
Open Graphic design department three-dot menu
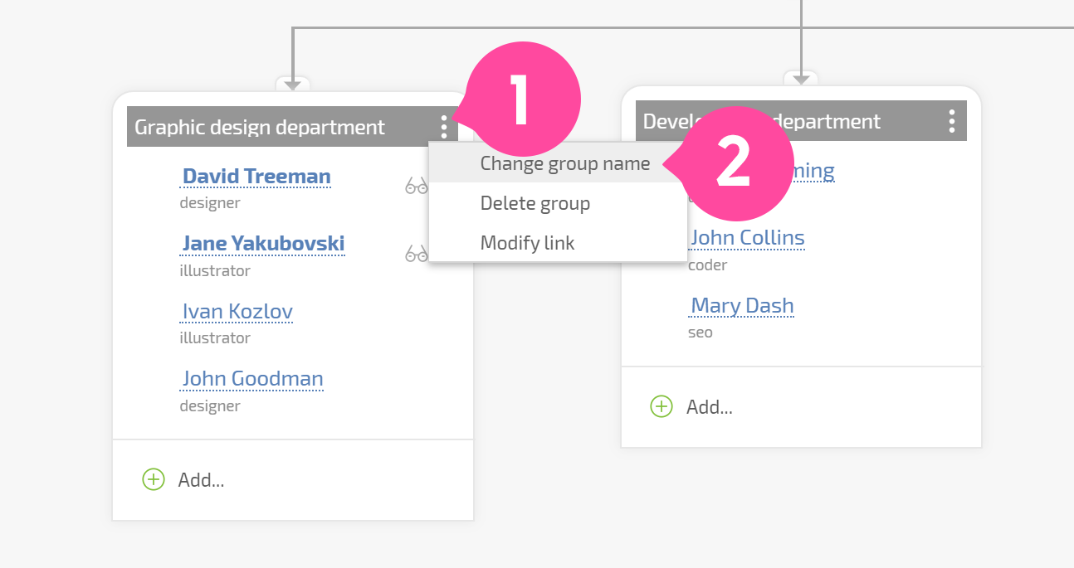pos(444,127)
